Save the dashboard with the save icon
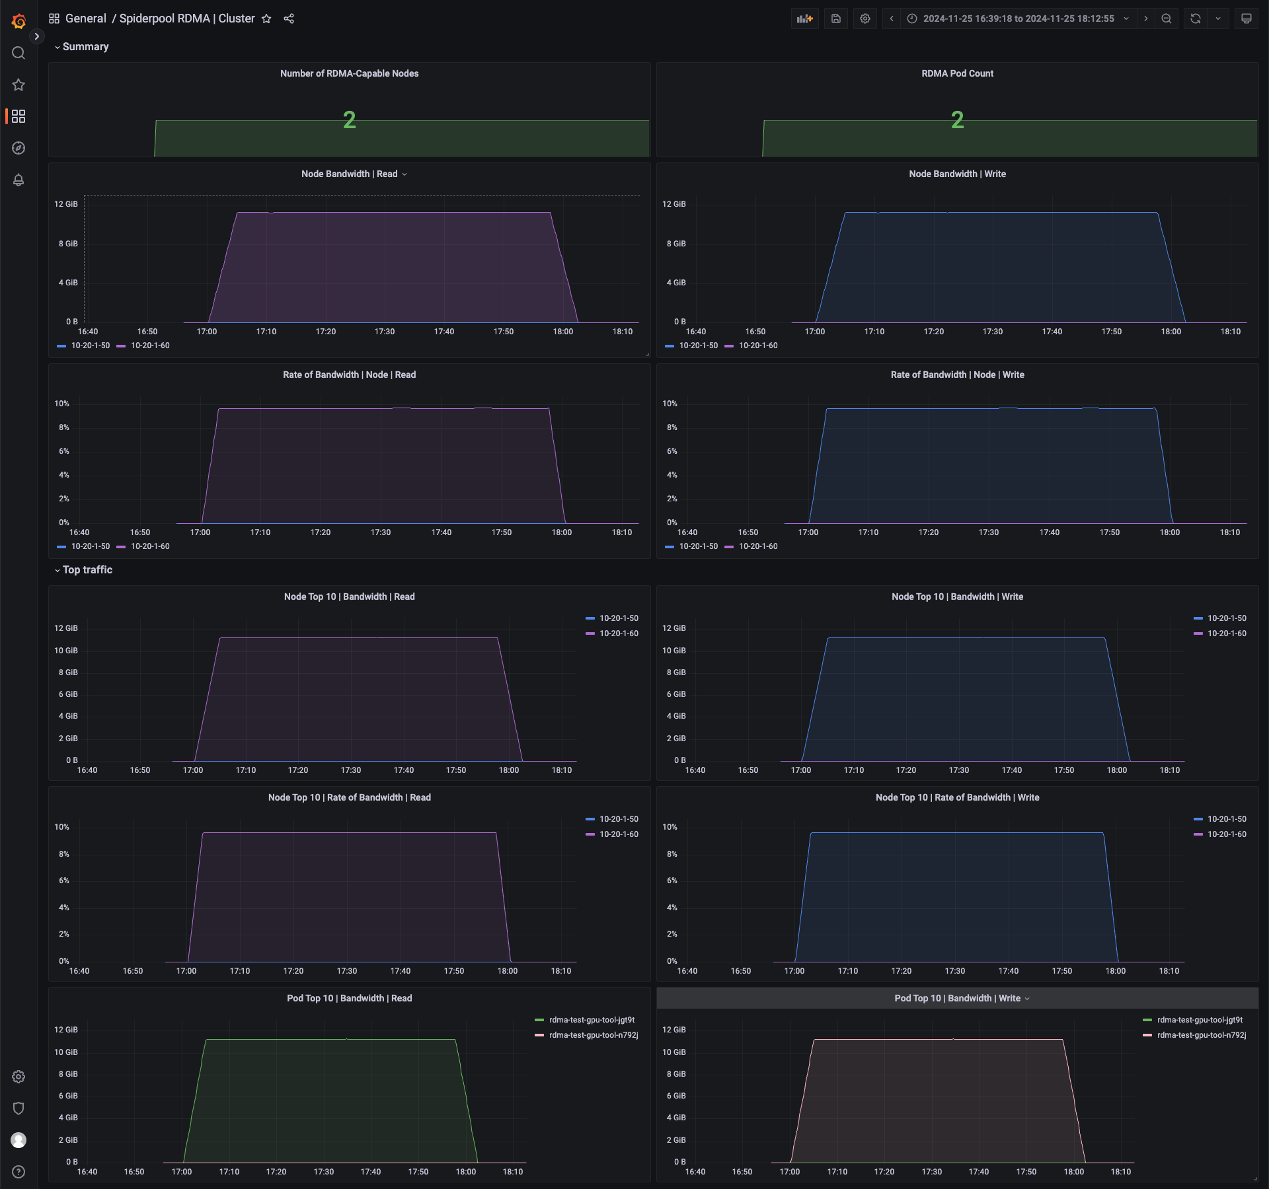 pyautogui.click(x=835, y=18)
